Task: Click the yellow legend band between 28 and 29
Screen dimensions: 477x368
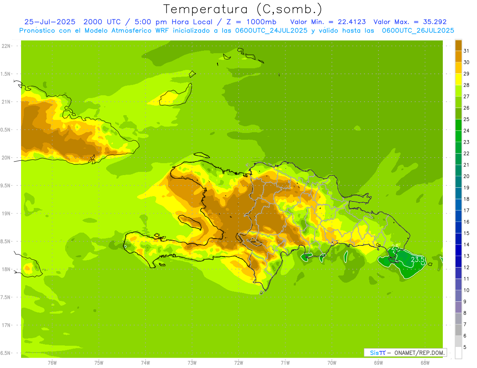Action: pyautogui.click(x=458, y=79)
